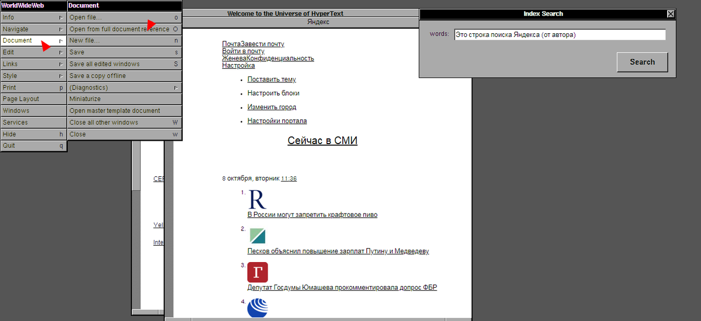Open the Завести почту link
The width and height of the screenshot is (701, 321).
click(x=263, y=44)
